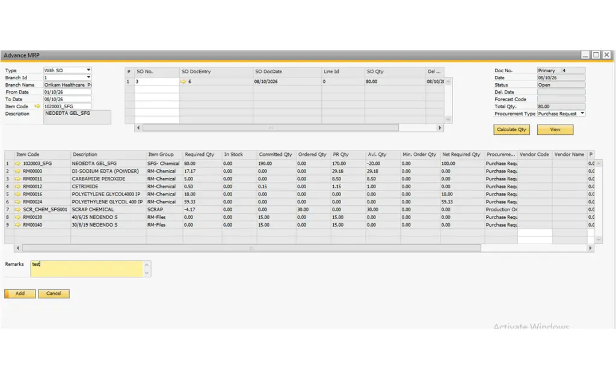Minimize the Advance MRP window
The width and height of the screenshot is (616, 379).
coord(585,55)
